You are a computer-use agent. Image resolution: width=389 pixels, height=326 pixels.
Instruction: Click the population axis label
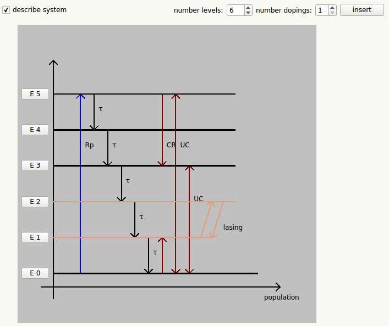click(x=281, y=297)
